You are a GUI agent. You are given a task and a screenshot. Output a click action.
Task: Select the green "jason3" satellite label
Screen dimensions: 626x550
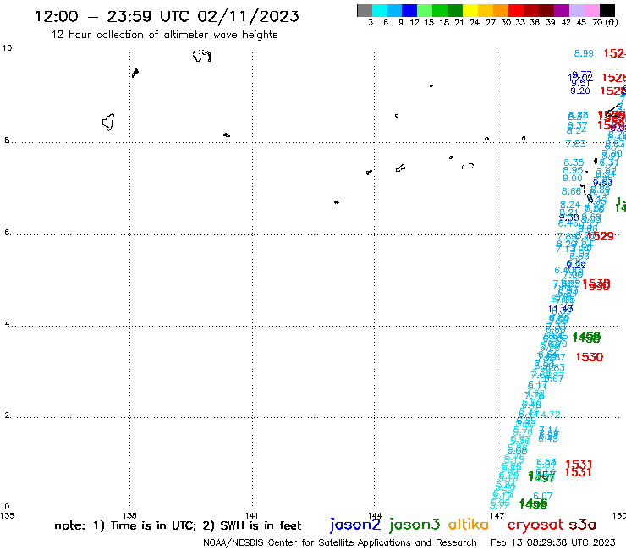click(415, 525)
